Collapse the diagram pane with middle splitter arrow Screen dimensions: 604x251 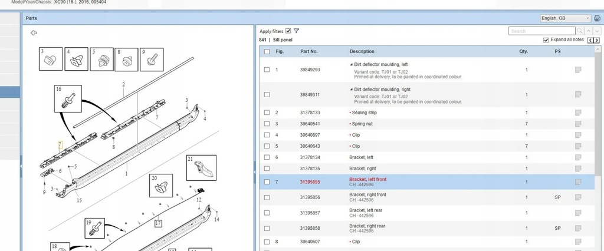point(254,173)
